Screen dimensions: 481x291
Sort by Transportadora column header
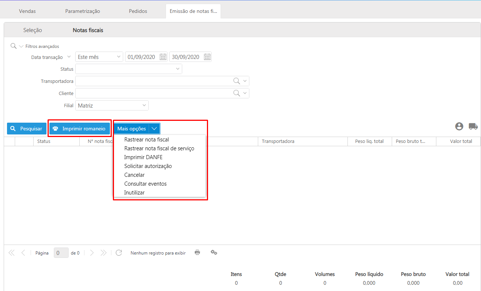click(x=302, y=141)
